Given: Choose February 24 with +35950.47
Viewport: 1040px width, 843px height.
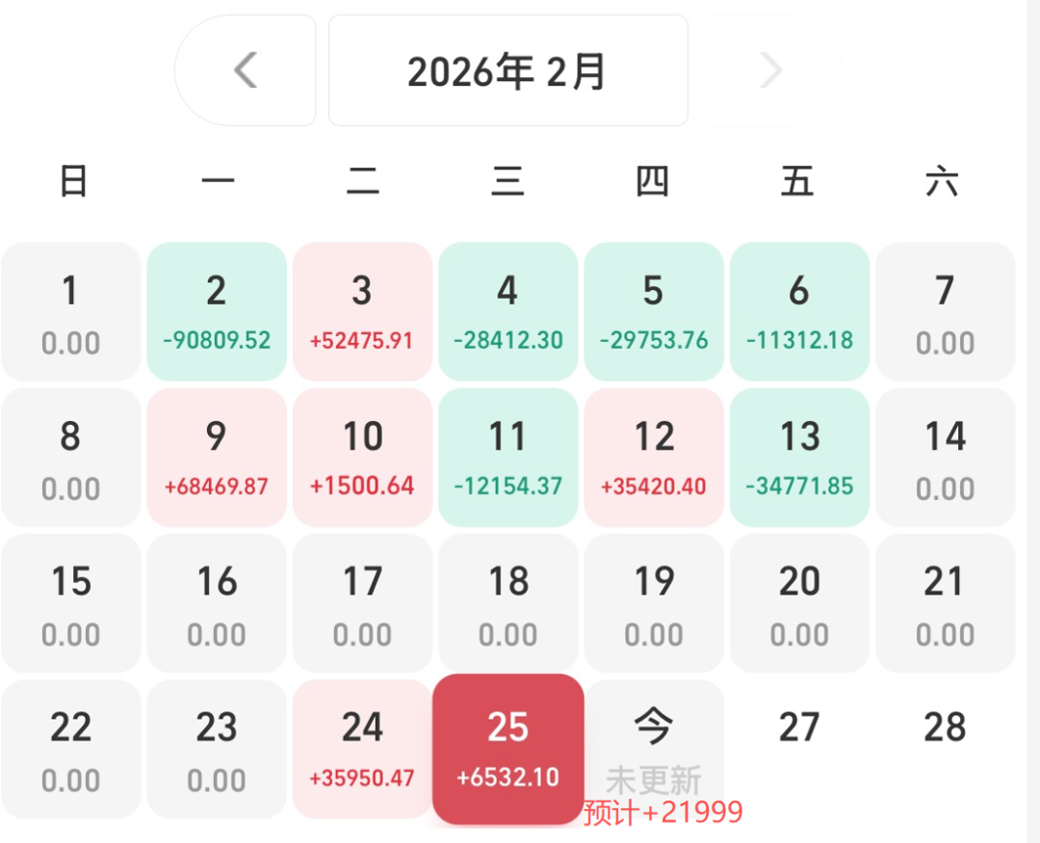Looking at the screenshot, I should 363,750.
